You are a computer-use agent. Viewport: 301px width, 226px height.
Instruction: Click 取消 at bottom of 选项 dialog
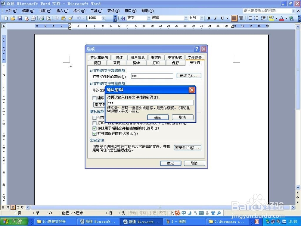pos(194,163)
